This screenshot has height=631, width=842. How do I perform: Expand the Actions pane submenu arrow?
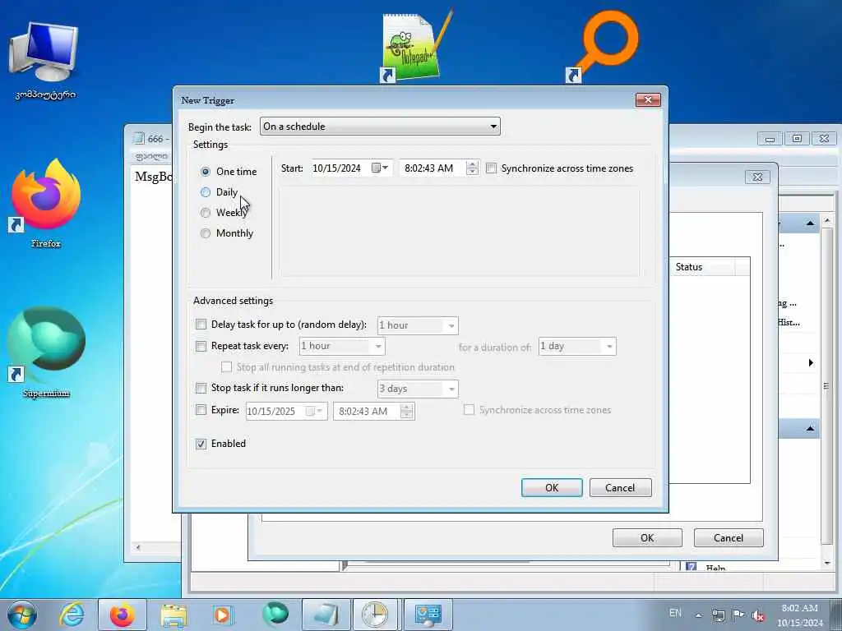pos(811,363)
